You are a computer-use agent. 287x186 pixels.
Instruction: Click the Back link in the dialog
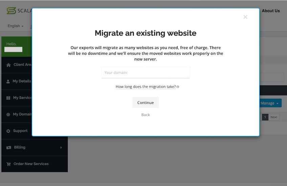tap(146, 115)
